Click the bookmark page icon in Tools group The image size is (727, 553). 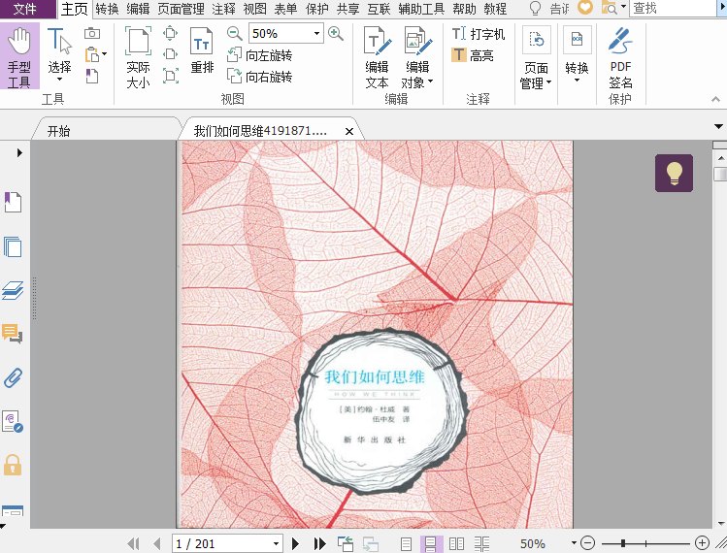pos(92,76)
